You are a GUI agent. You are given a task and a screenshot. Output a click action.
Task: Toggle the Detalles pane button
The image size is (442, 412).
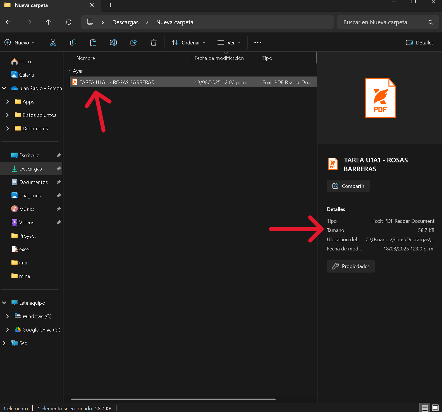pos(420,43)
